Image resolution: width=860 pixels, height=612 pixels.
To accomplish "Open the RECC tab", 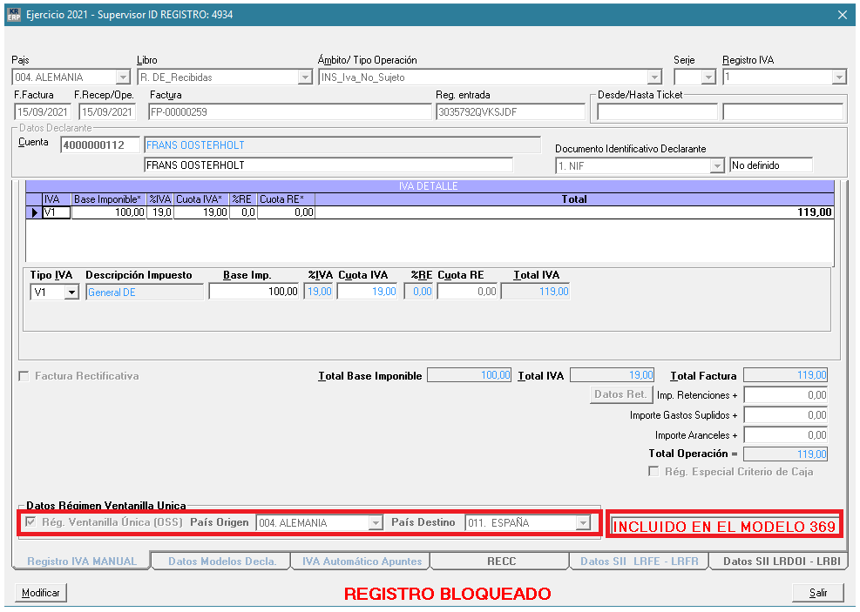I will (x=501, y=561).
